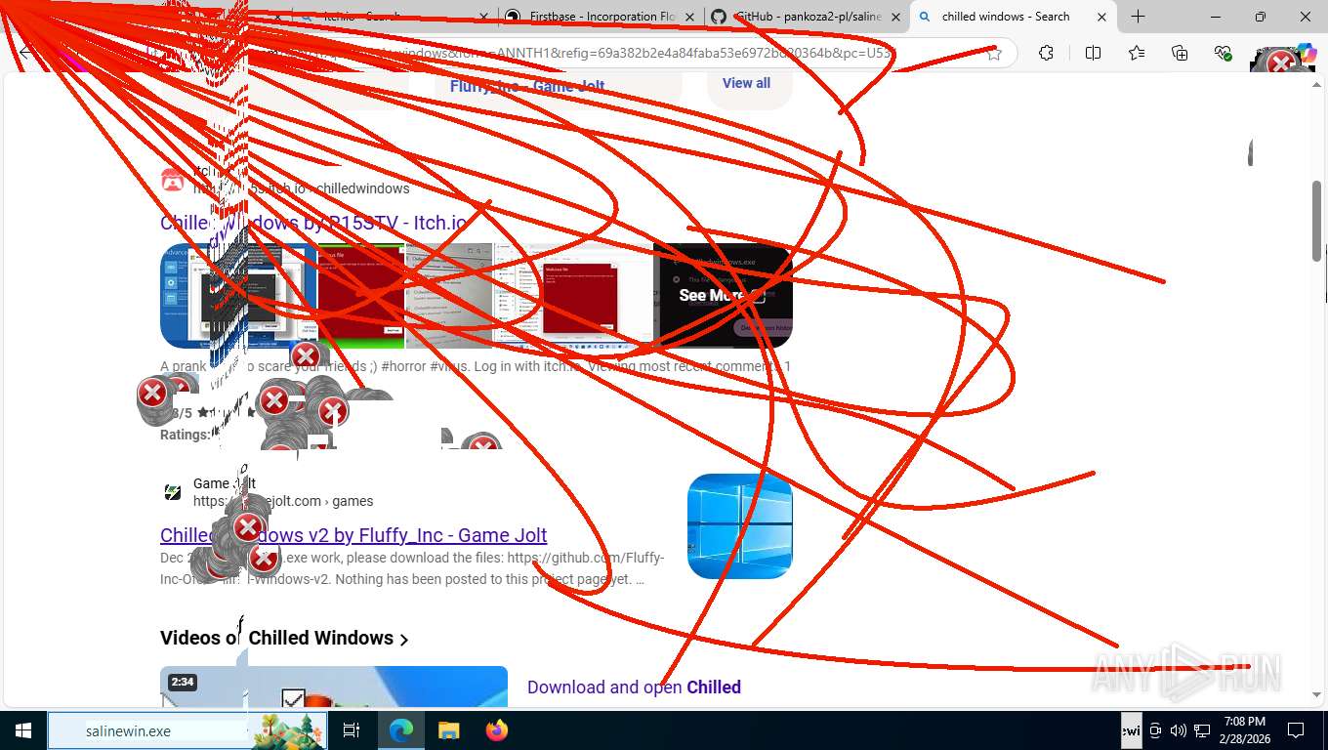Viewport: 1328px width, 750px height.
Task: Click the Game Jolt site favicon
Action: 172,492
